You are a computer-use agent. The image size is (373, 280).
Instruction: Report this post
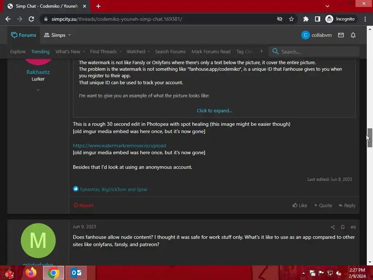point(83,205)
